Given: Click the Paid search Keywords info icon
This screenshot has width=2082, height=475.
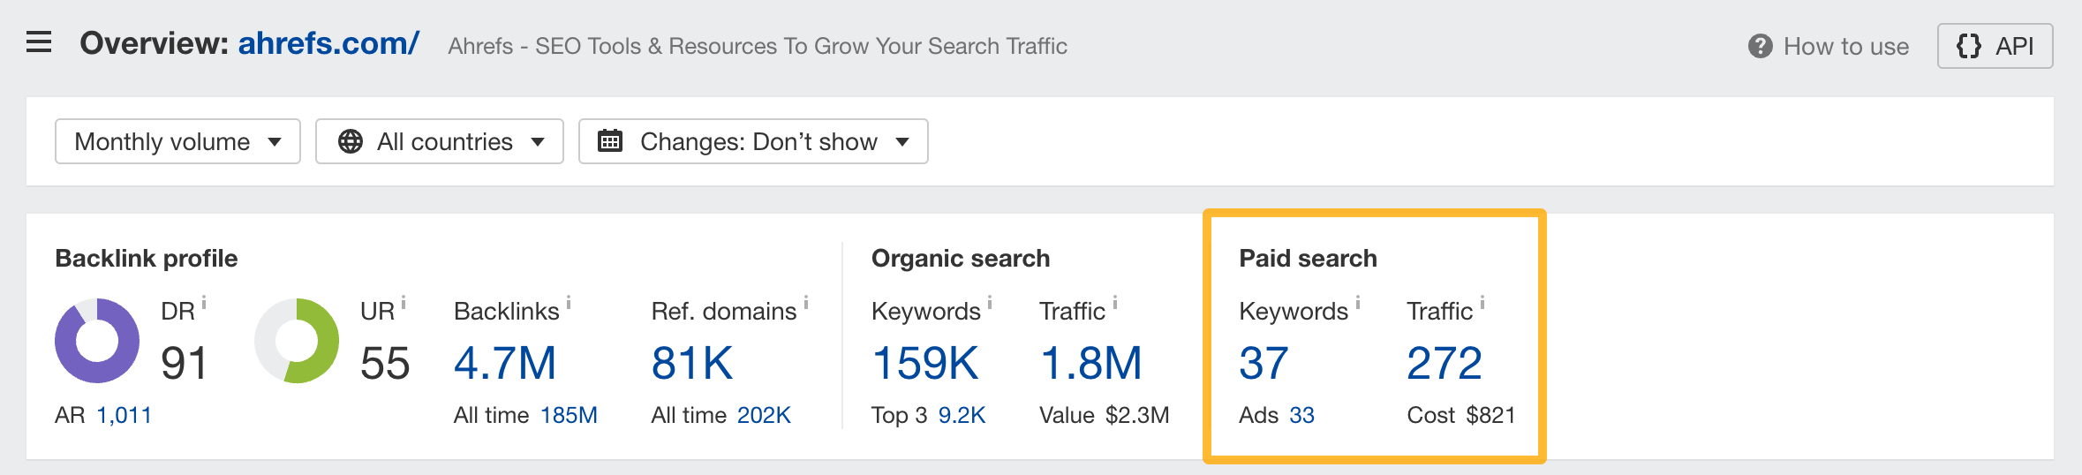Looking at the screenshot, I should (x=1358, y=302).
